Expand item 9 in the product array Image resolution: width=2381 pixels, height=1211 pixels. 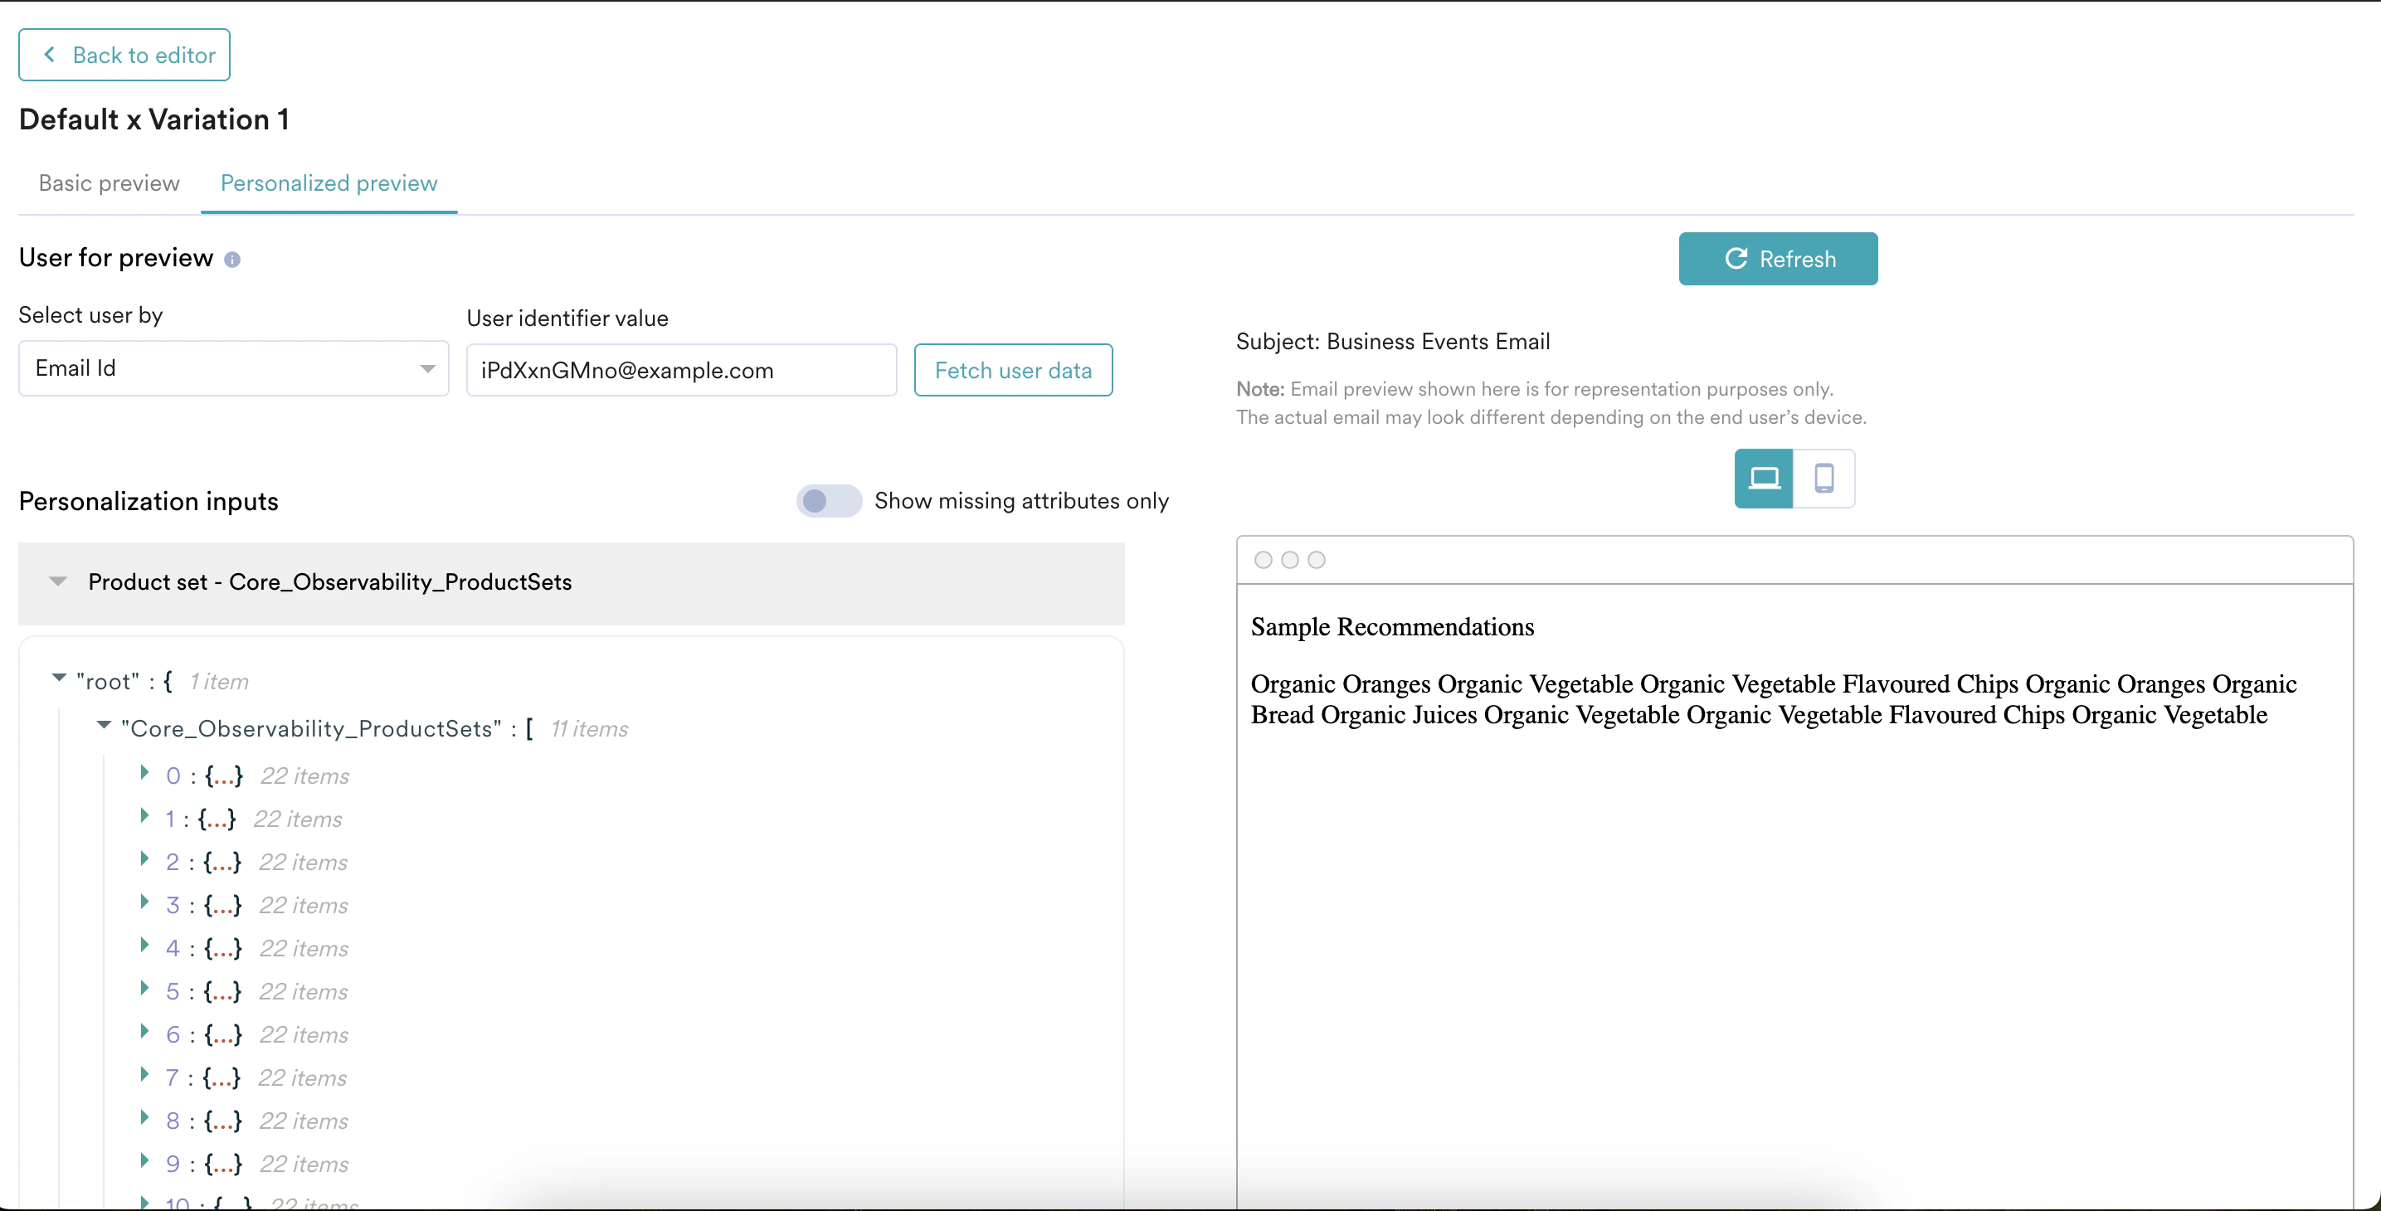coord(144,1160)
